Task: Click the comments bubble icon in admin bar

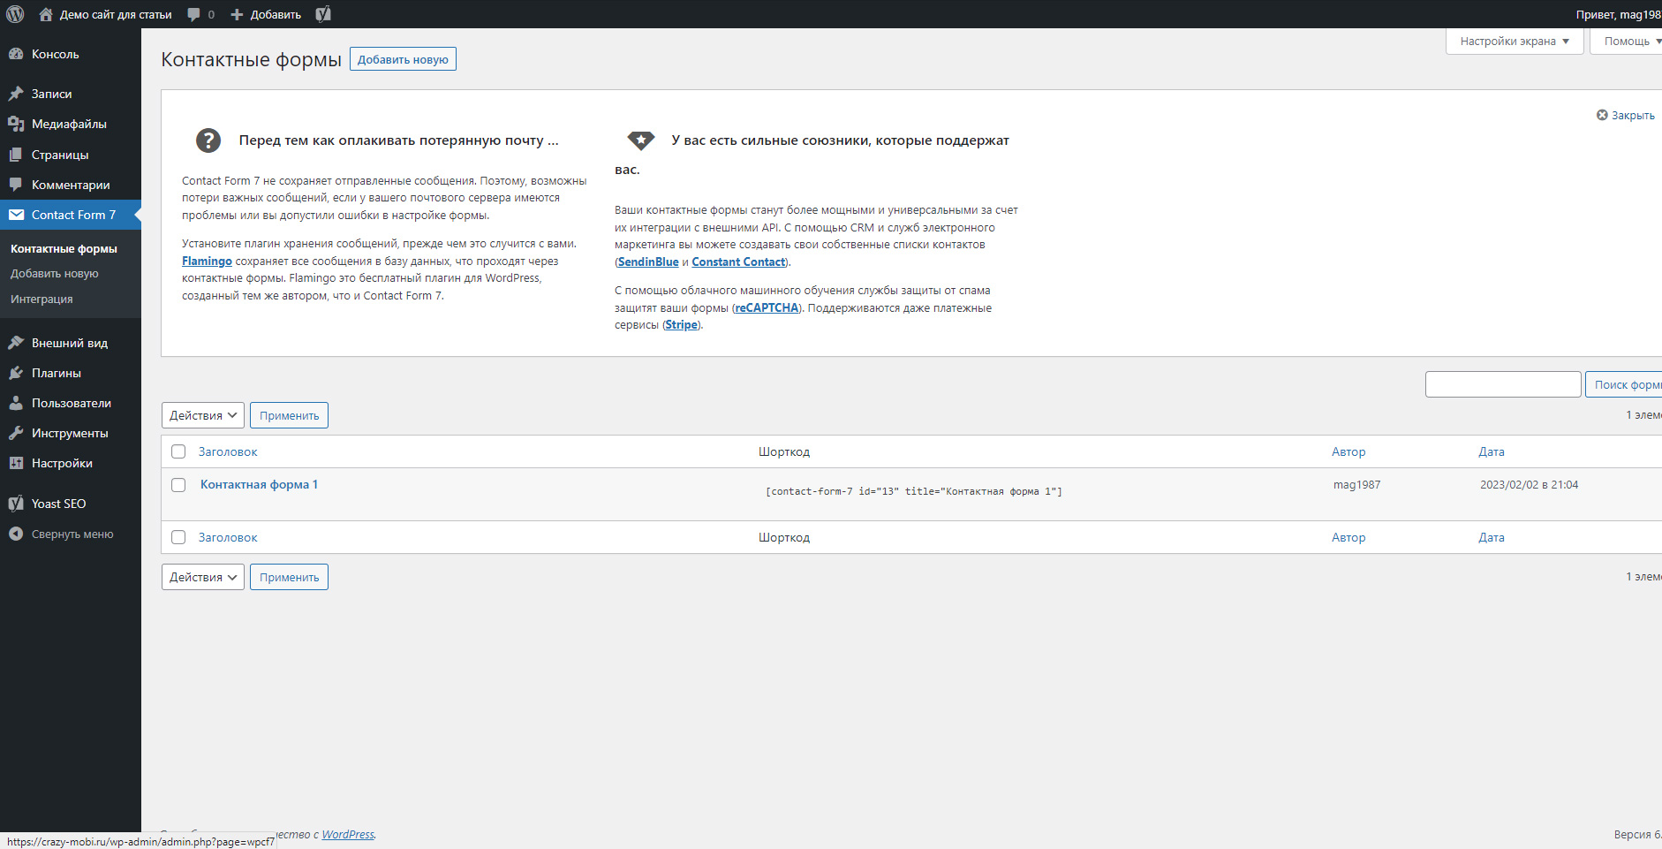Action: click(x=194, y=14)
